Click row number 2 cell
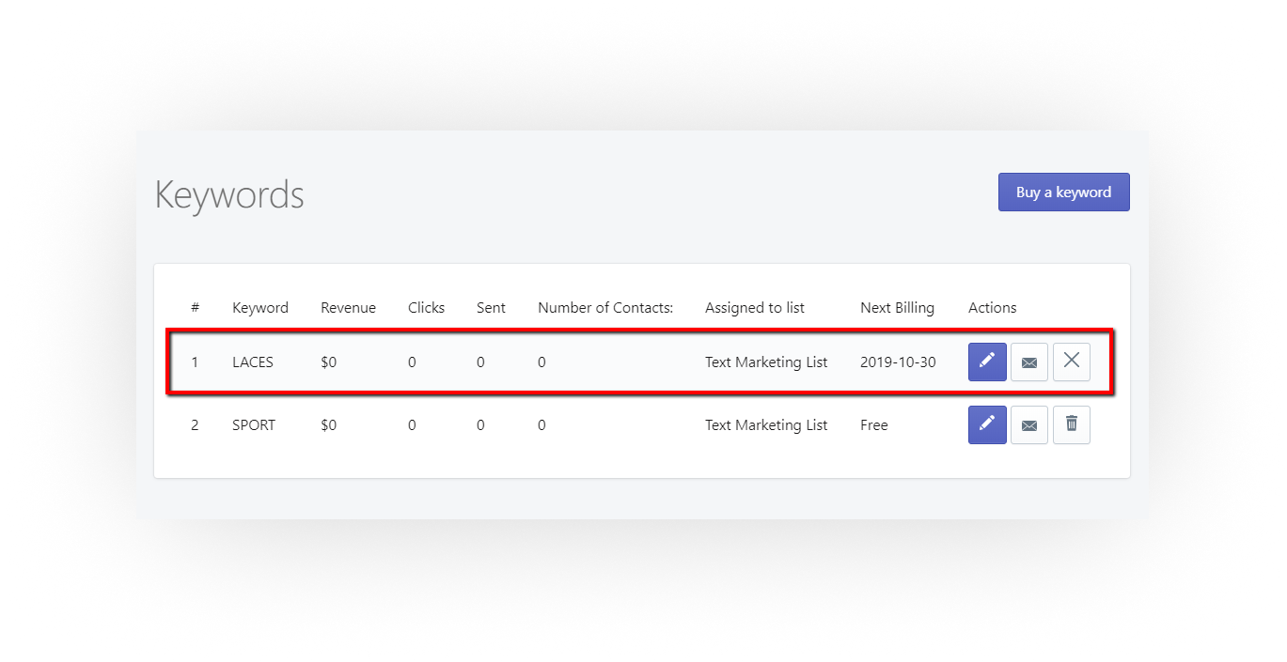The image size is (1287, 662). pos(195,424)
